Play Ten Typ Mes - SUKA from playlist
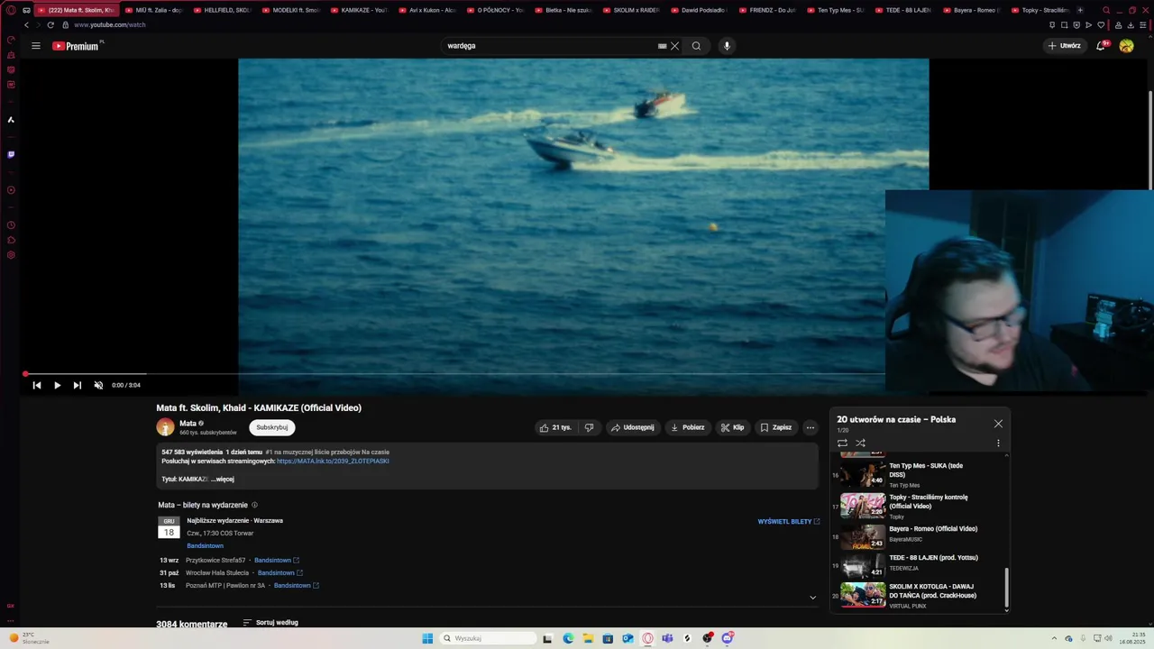Screen dimensions: 1154x649 915,474
